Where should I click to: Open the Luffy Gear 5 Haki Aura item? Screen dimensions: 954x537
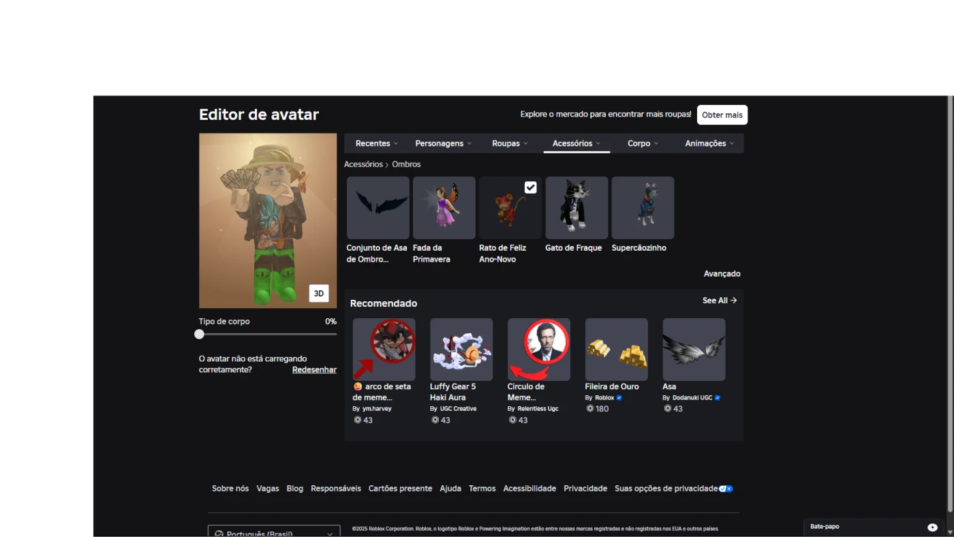point(461,350)
